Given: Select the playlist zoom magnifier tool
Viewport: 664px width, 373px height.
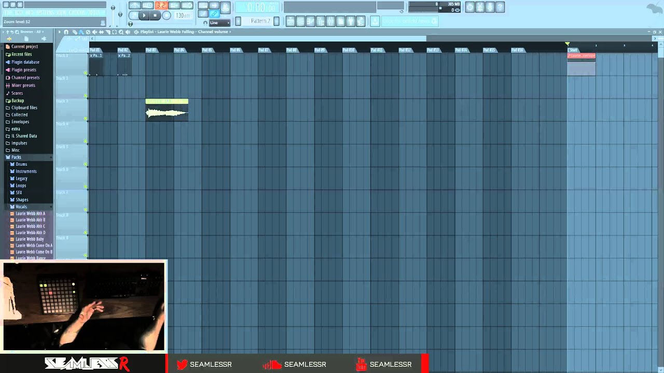Looking at the screenshot, I should pos(121,32).
